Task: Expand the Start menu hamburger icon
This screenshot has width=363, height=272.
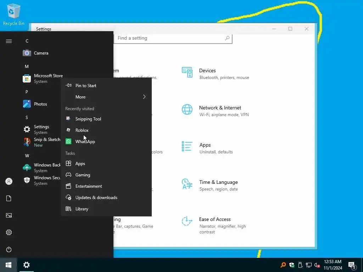Action: [x=9, y=41]
